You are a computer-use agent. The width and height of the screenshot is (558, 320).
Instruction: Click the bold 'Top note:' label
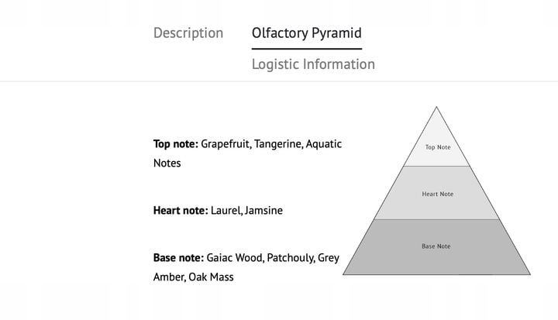[176, 144]
